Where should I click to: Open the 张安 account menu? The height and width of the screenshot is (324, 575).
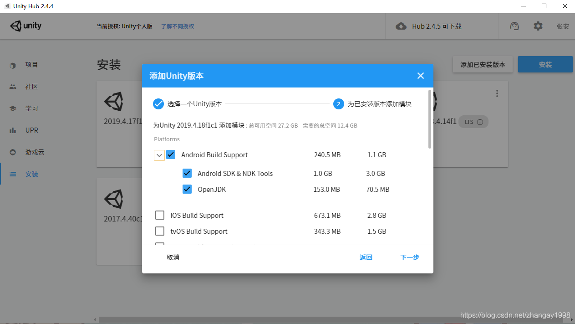[x=563, y=26]
